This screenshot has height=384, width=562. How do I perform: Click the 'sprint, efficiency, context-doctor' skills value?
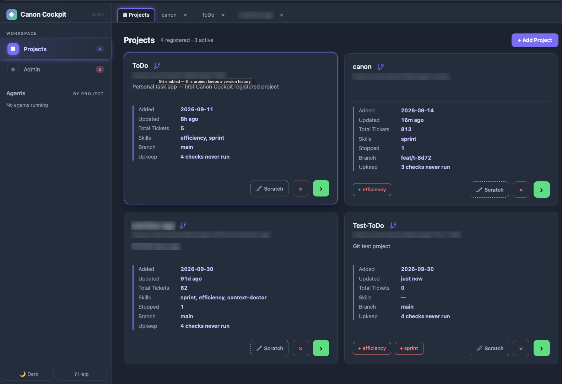[x=223, y=298]
